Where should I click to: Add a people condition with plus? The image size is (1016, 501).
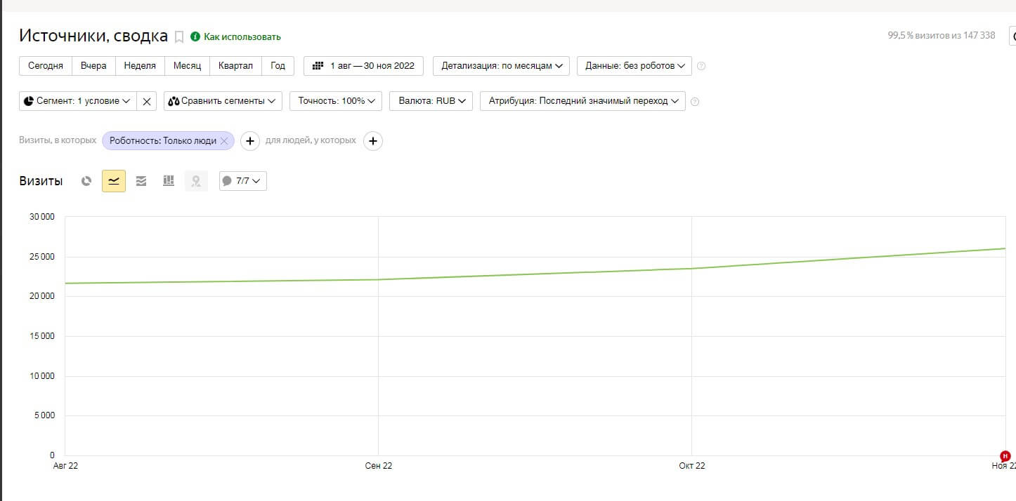[x=373, y=141]
